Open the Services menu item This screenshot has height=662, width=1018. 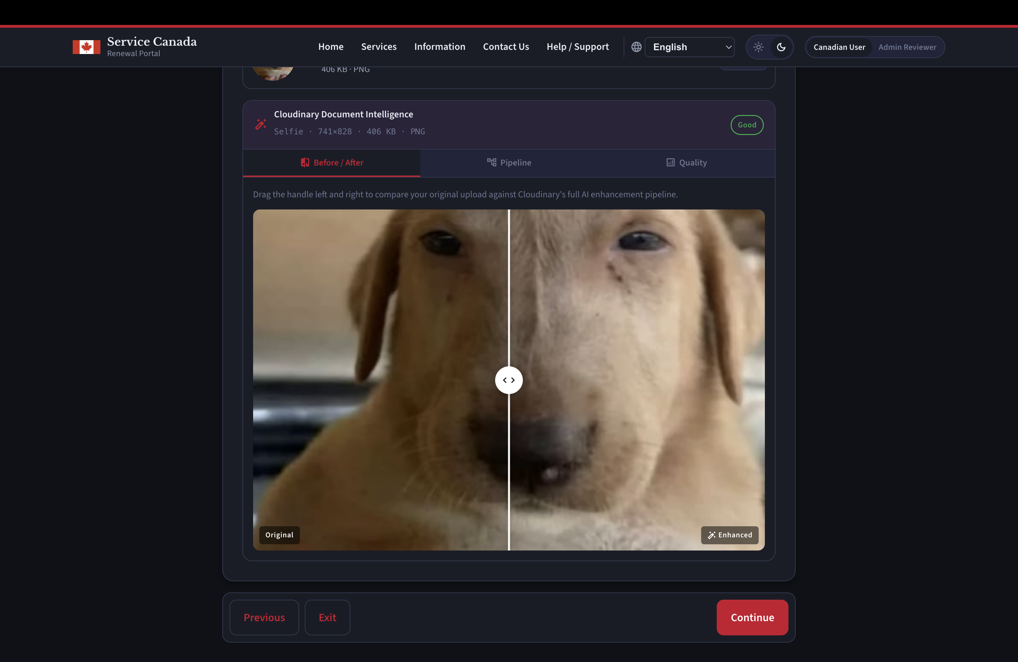[x=378, y=47]
